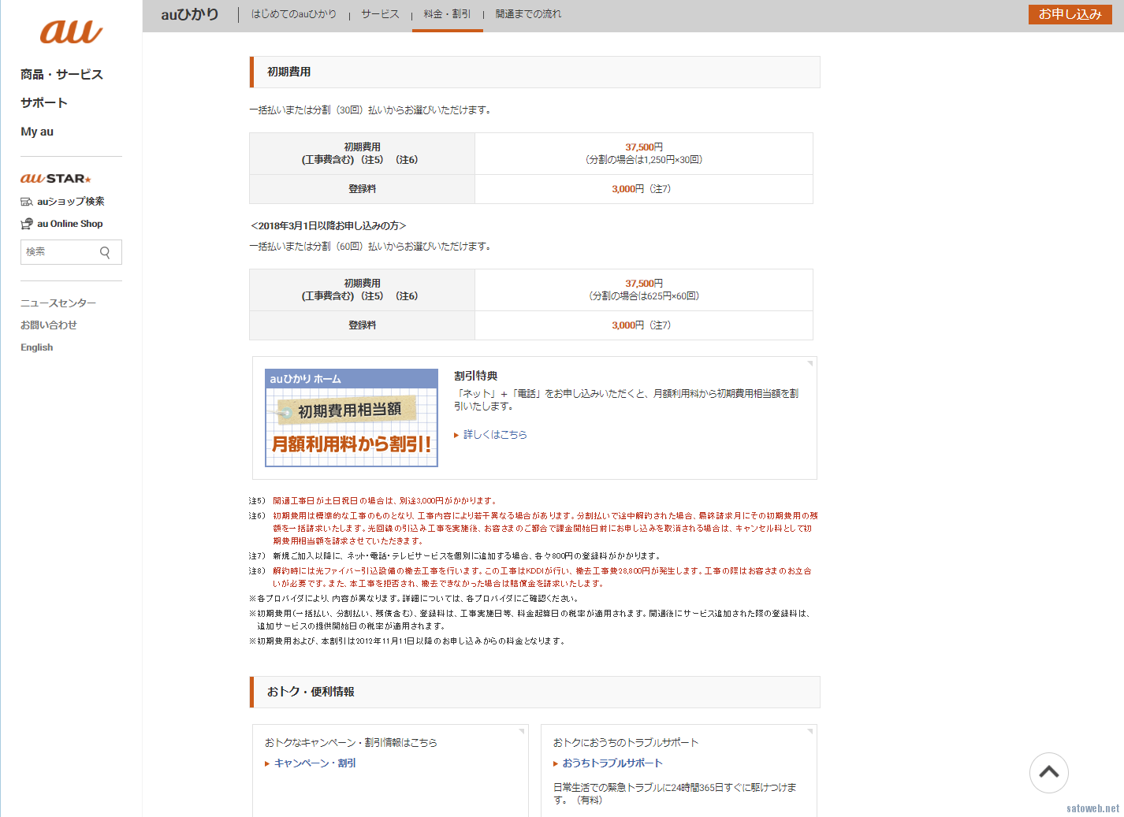Click the 初期費用 section heading
The image size is (1124, 817).
(534, 72)
